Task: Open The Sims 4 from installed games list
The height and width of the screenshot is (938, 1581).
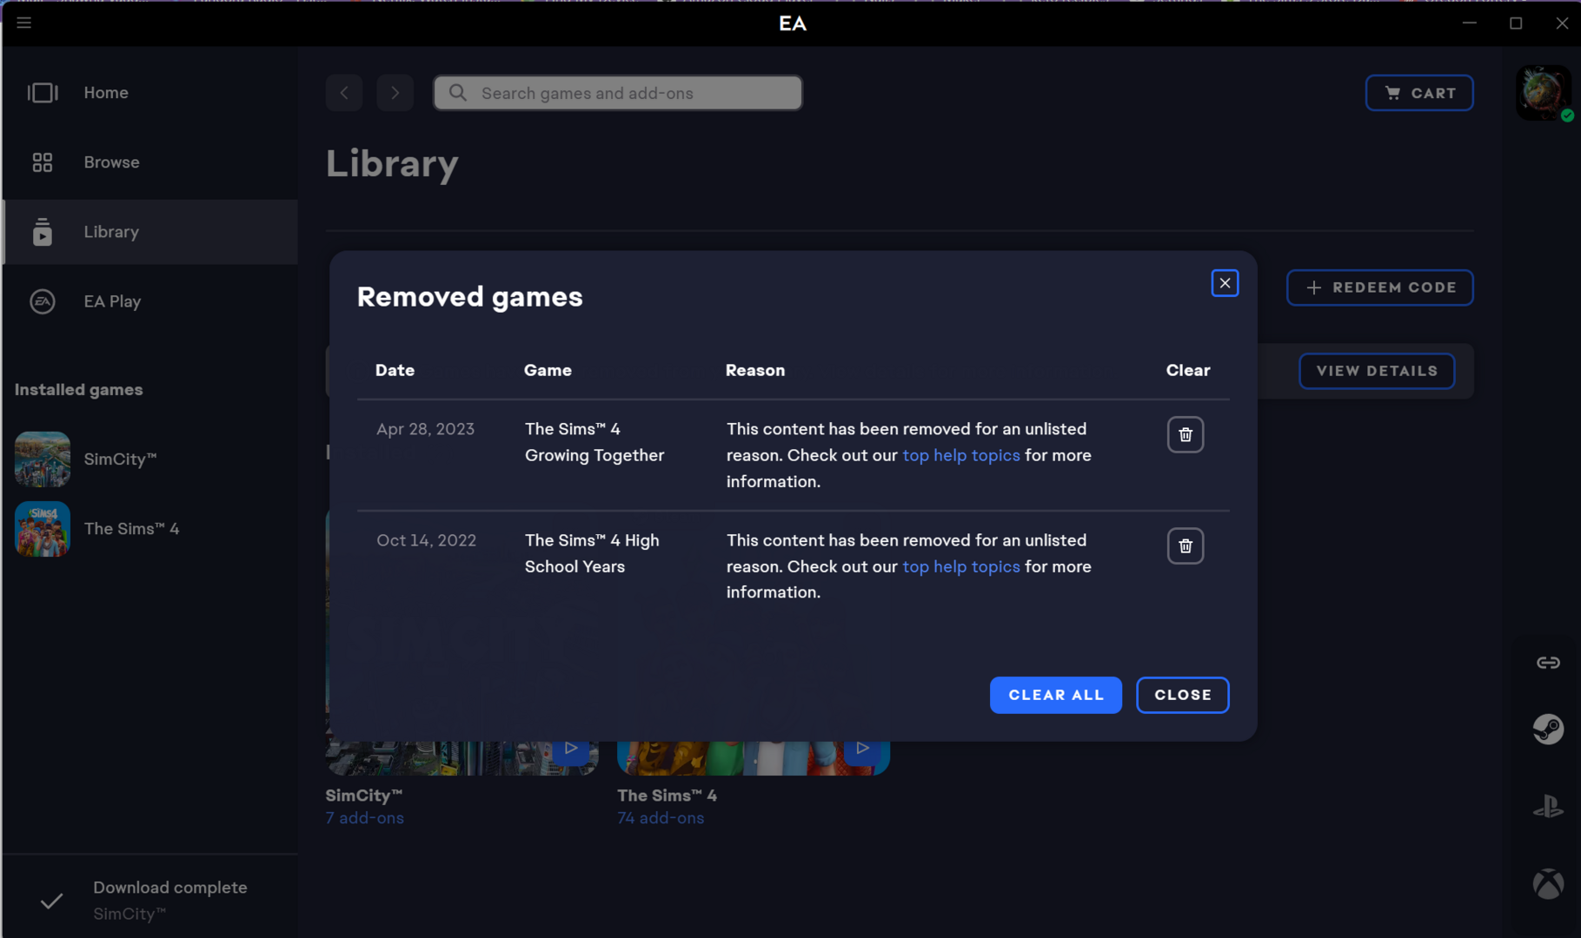Action: [131, 529]
